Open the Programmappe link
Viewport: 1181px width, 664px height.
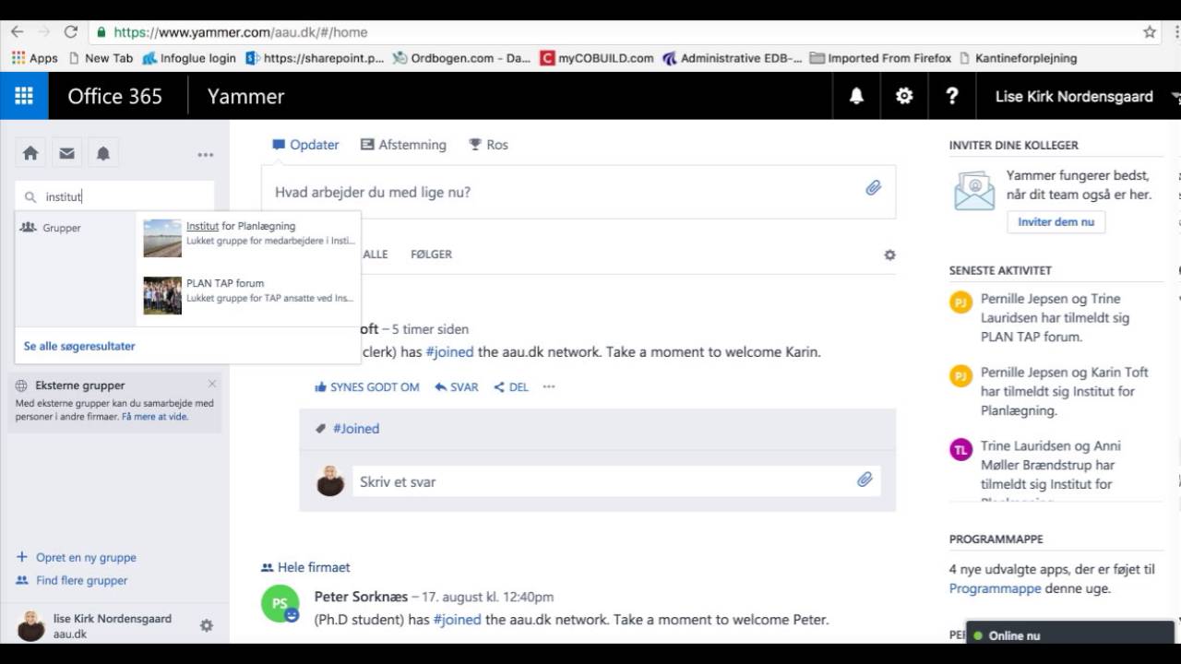coord(995,588)
